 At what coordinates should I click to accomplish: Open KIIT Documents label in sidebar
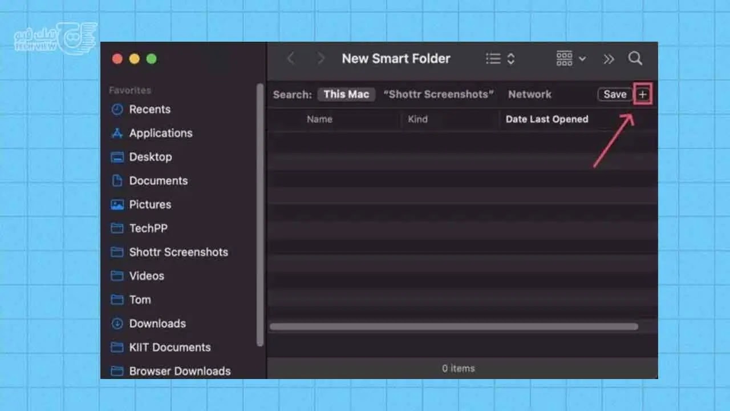(x=170, y=347)
